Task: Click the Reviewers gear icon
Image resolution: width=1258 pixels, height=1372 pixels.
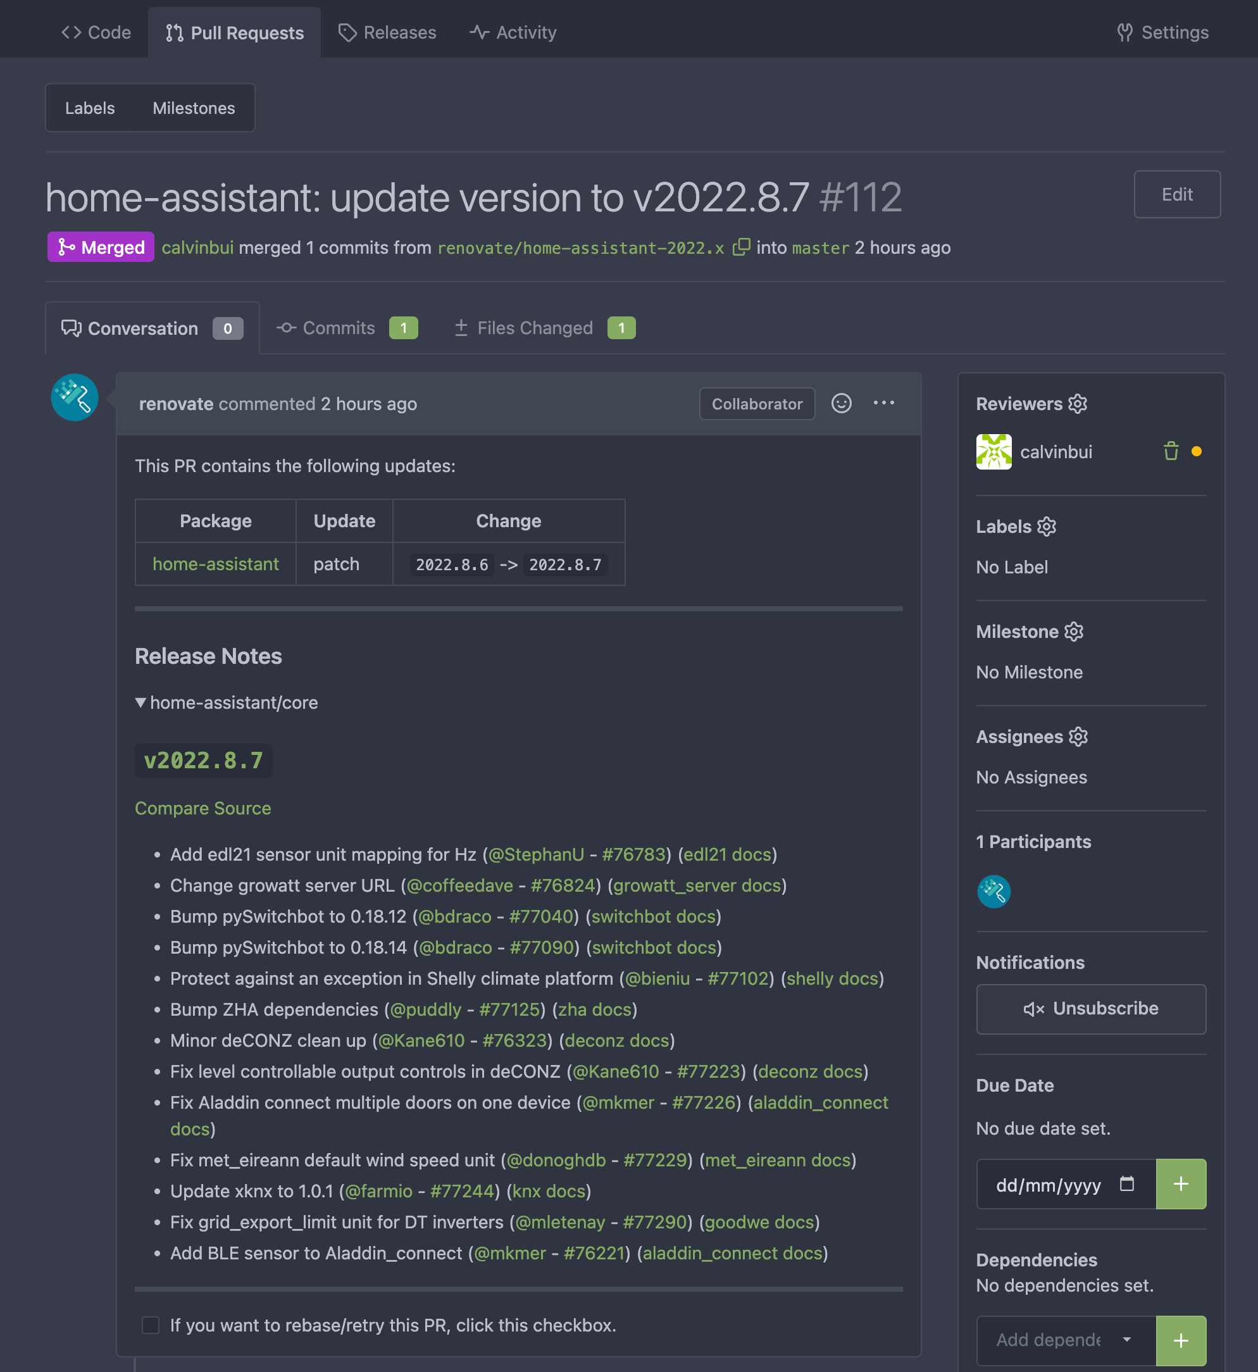Action: click(x=1078, y=404)
